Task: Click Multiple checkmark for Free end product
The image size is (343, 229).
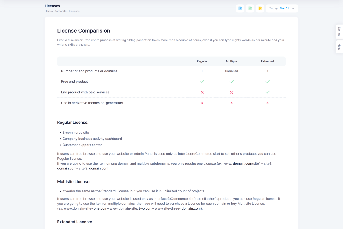Action: click(232, 82)
